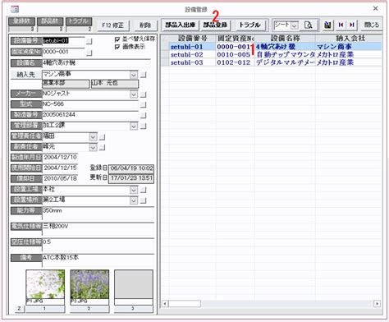Click the 型式 NC-566 field
This screenshot has width=389, height=322.
(x=90, y=104)
